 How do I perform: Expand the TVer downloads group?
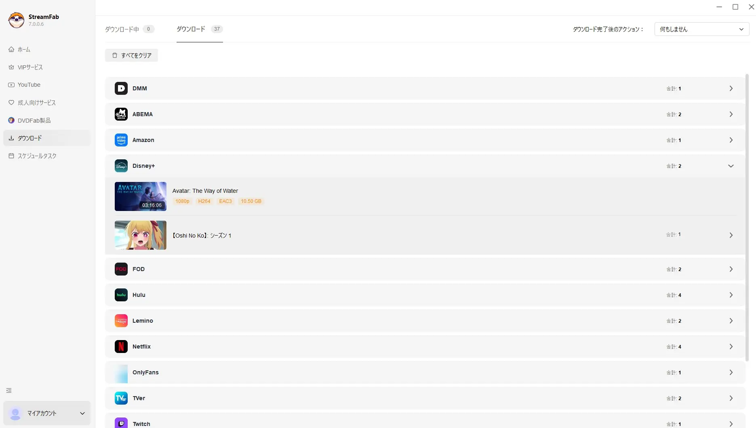tap(731, 398)
